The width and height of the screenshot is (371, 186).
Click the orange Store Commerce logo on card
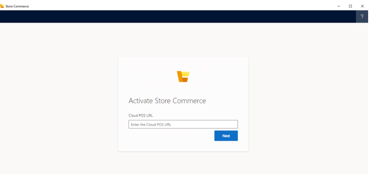pos(183,76)
